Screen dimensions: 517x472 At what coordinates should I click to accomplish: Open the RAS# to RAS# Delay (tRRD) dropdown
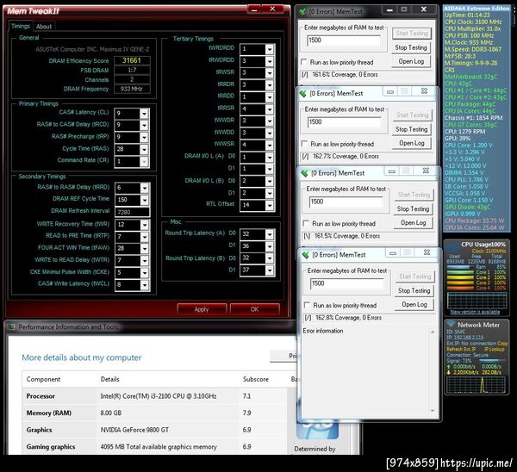(145, 188)
